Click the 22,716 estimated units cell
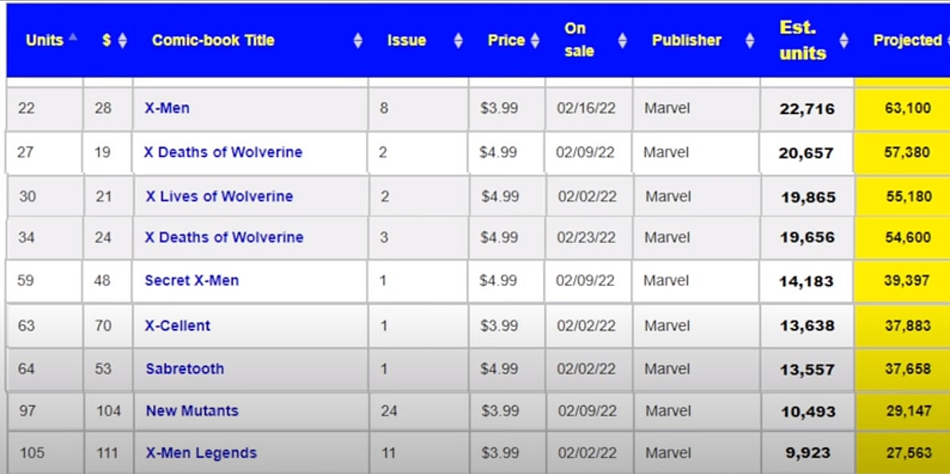The width and height of the screenshot is (950, 474). pos(806,108)
